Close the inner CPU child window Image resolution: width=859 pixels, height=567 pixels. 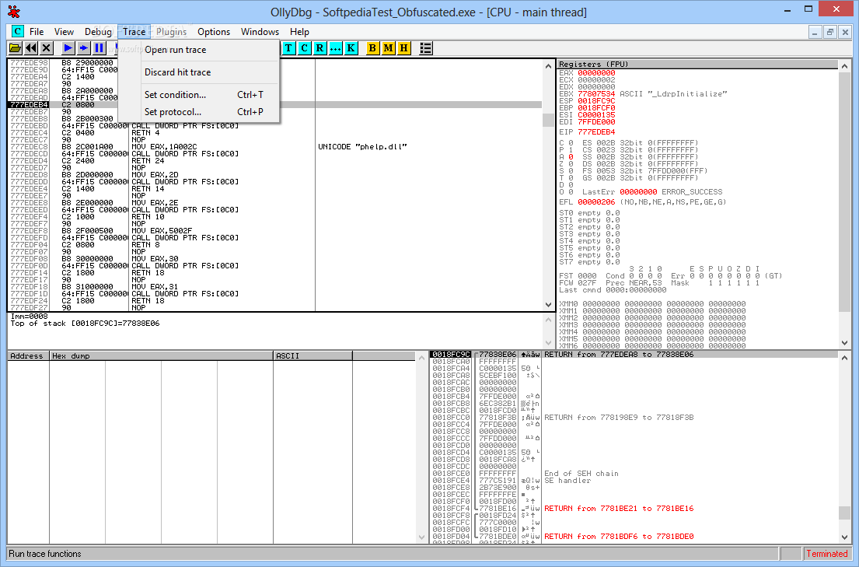845,33
